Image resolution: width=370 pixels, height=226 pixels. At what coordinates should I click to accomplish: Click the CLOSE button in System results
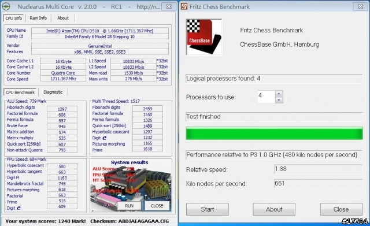click(x=157, y=206)
